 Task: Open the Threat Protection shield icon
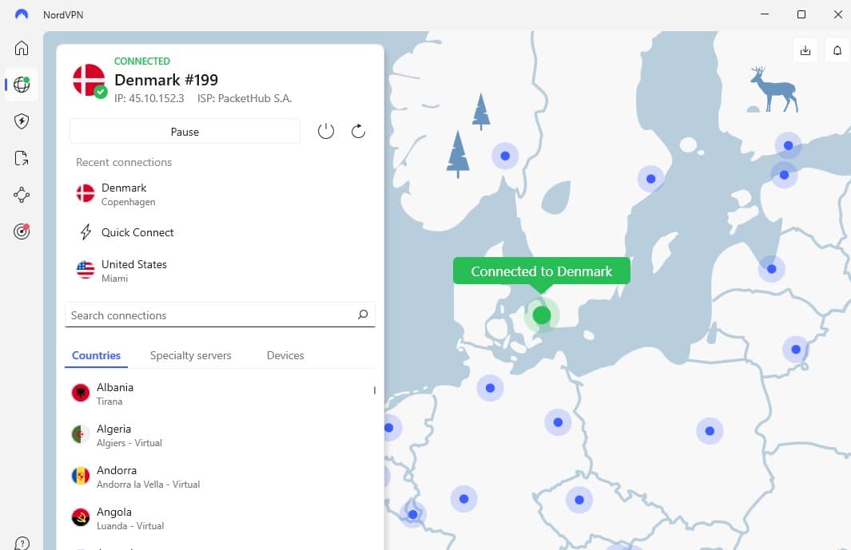tap(22, 121)
